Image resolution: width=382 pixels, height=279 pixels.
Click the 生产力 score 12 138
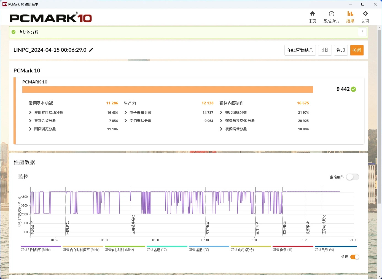tap(208, 103)
